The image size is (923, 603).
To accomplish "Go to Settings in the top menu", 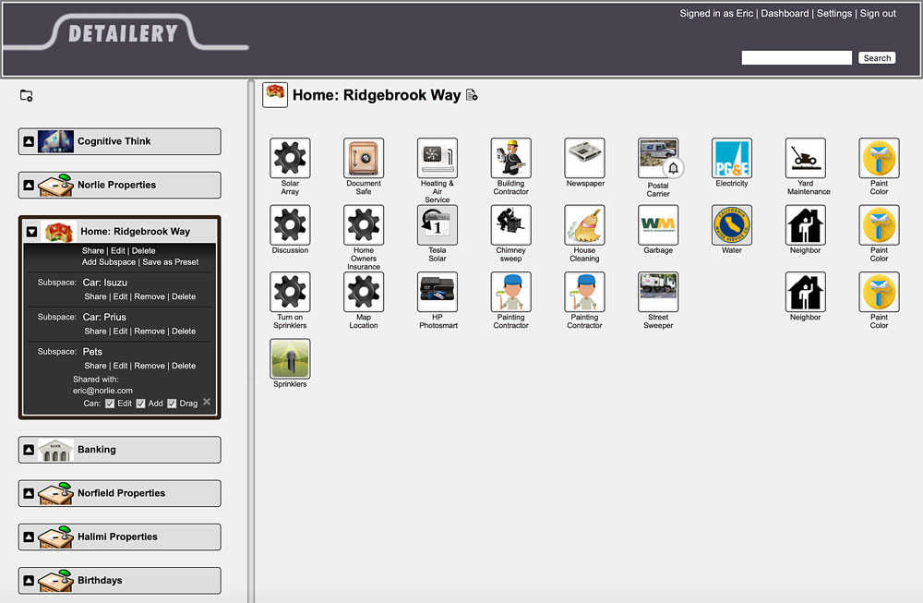I will pyautogui.click(x=834, y=14).
